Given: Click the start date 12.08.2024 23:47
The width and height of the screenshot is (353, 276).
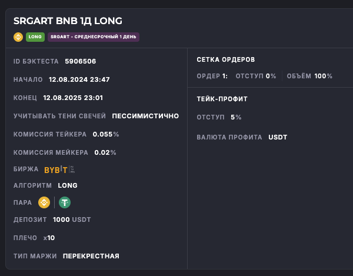Looking at the screenshot, I should click(x=79, y=79).
